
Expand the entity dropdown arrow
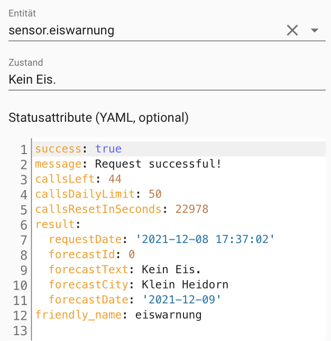pyautogui.click(x=315, y=30)
